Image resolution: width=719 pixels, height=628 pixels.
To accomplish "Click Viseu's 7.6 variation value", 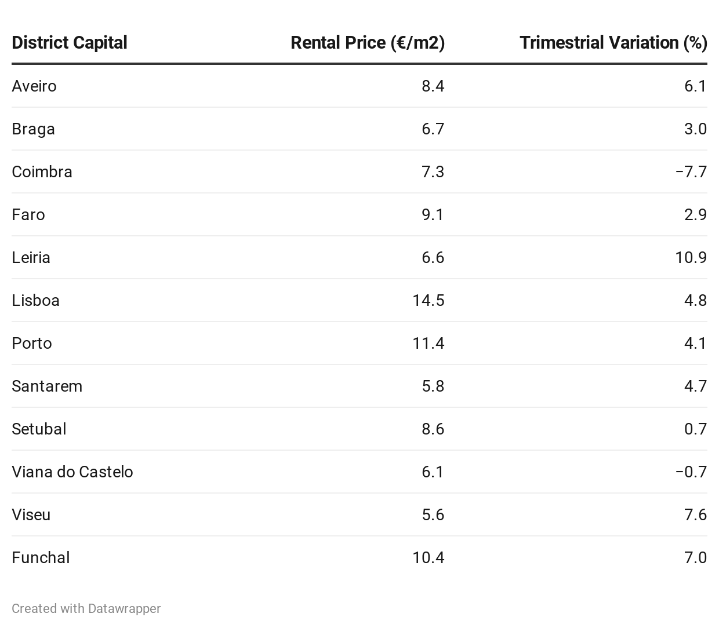I will pos(695,515).
